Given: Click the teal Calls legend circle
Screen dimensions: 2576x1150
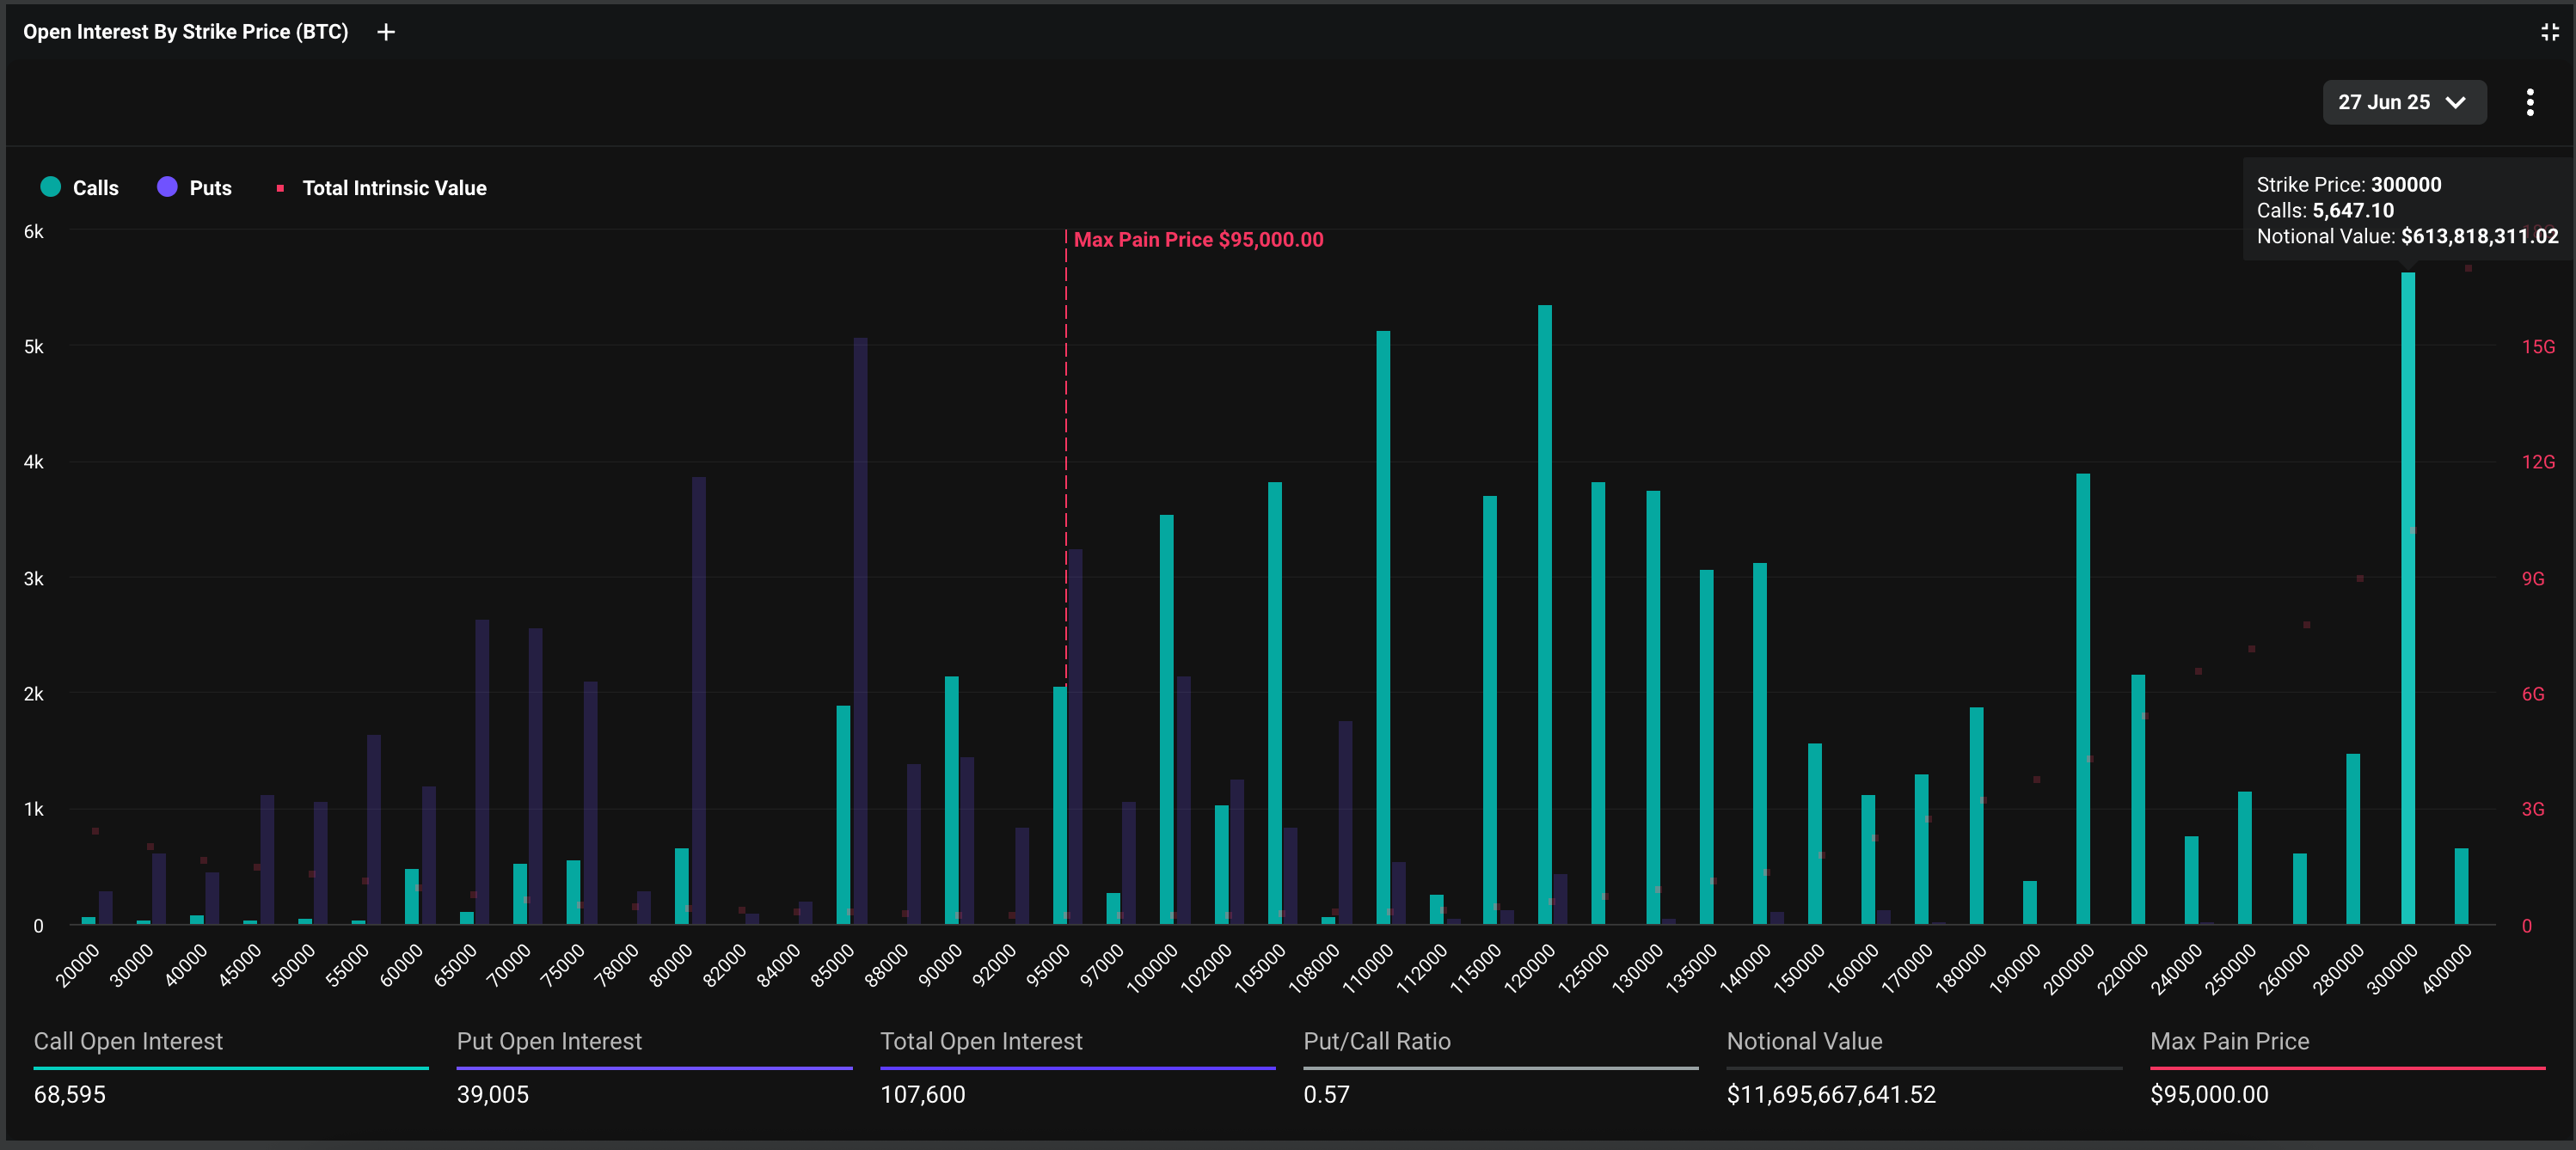Looking at the screenshot, I should (x=51, y=187).
